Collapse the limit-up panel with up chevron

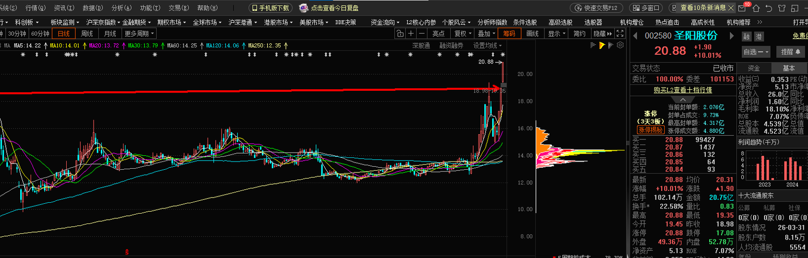(683, 99)
